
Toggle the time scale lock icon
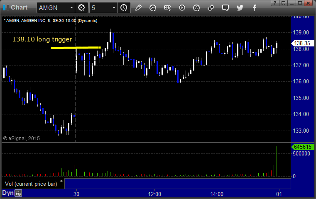coord(18,193)
